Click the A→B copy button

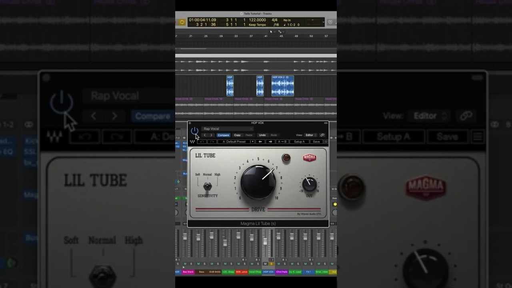pos(282,142)
